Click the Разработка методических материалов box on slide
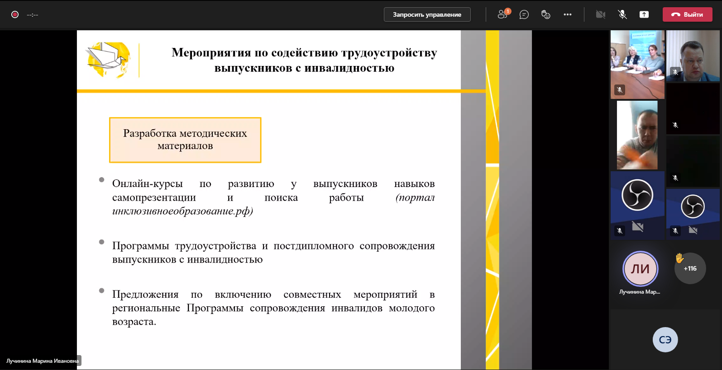 185,140
